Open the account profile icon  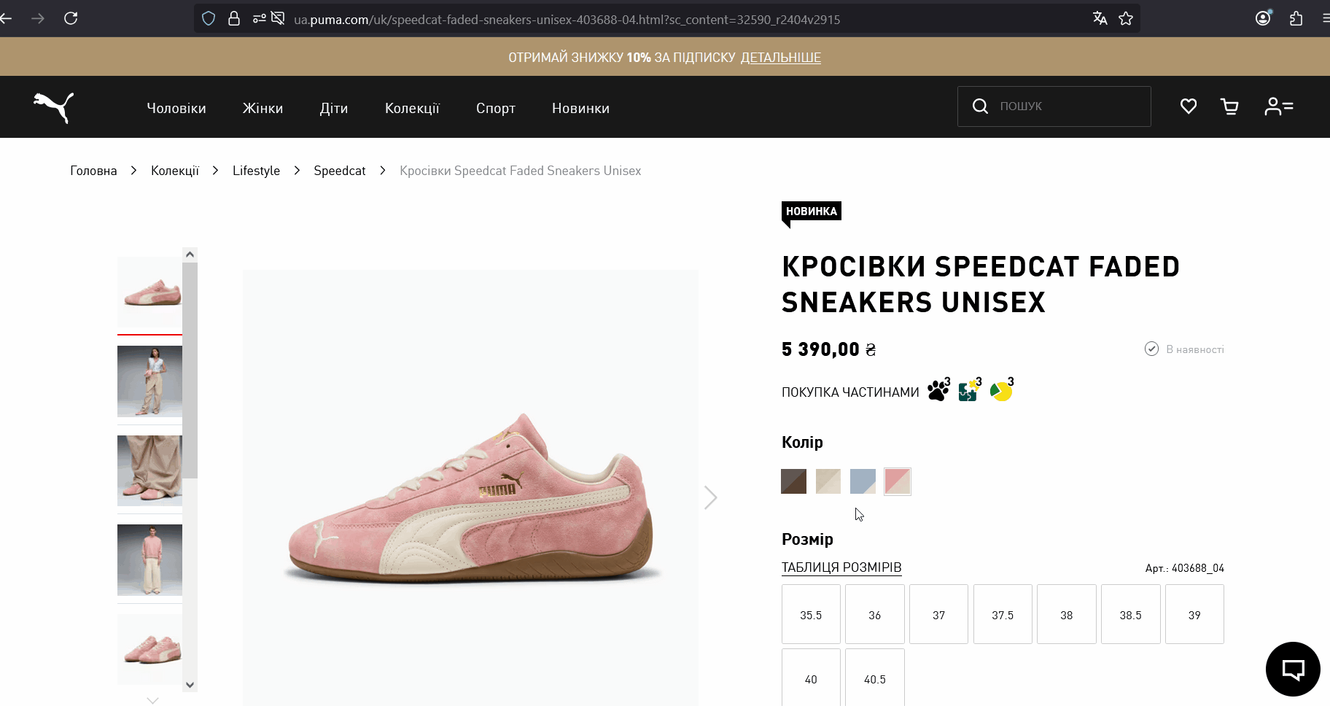(x=1278, y=106)
